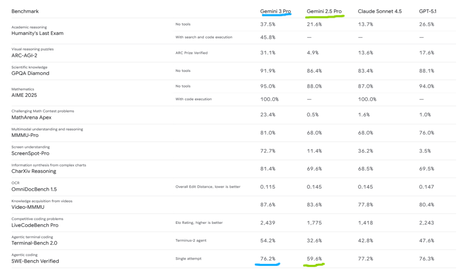This screenshot has width=466, height=269.
Task: Click the Humanity's Last Exam row label
Action: pos(38,33)
